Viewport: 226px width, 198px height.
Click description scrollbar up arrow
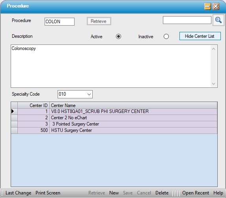point(214,49)
